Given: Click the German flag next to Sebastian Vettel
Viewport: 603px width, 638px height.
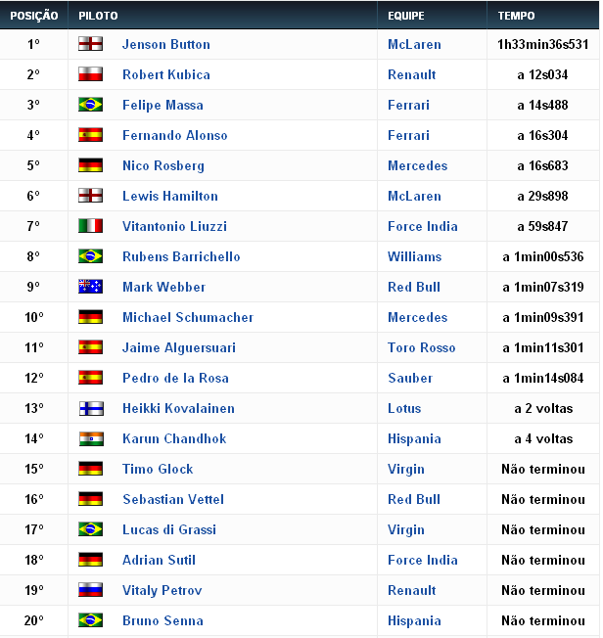Looking at the screenshot, I should pos(90,499).
